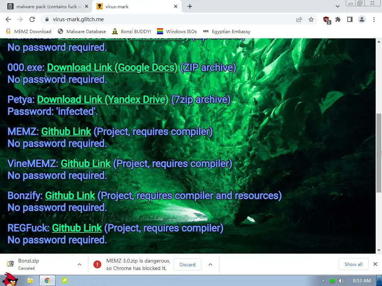Open the file explorer taskbar icon
Viewport: 382px width, 286px height.
tap(30, 281)
